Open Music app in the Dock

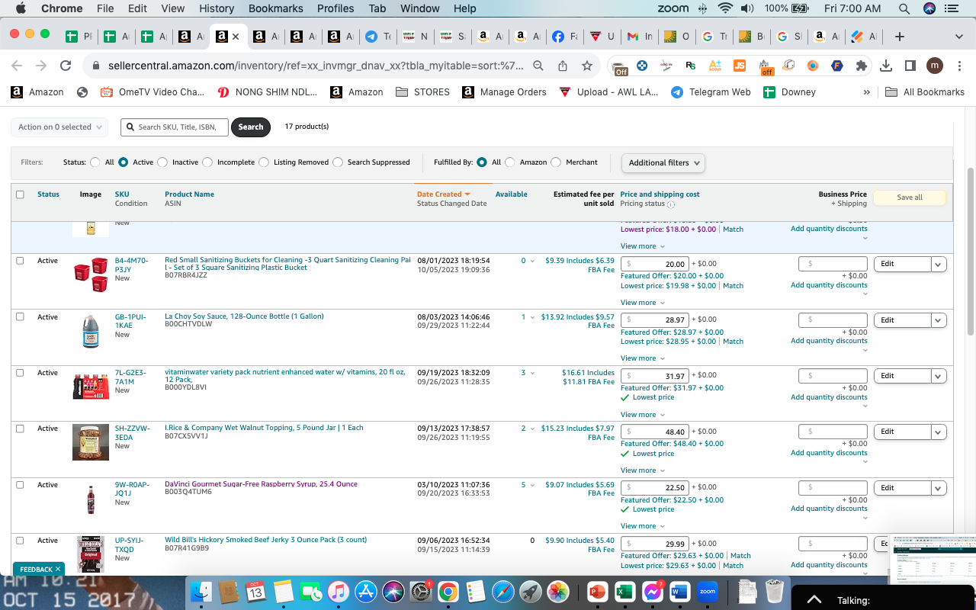tap(339, 592)
